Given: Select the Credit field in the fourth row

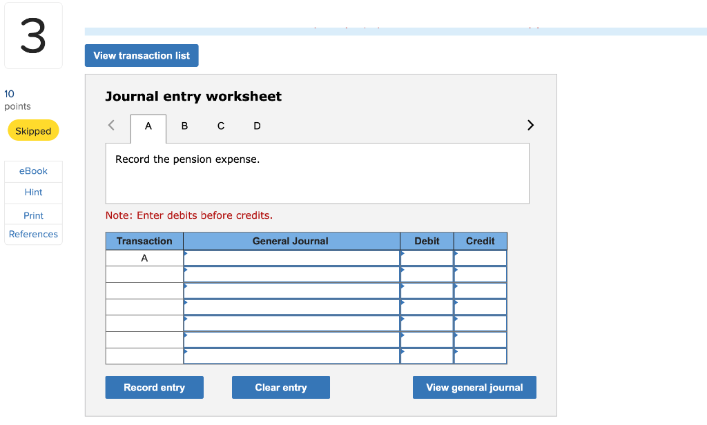Looking at the screenshot, I should [x=481, y=307].
